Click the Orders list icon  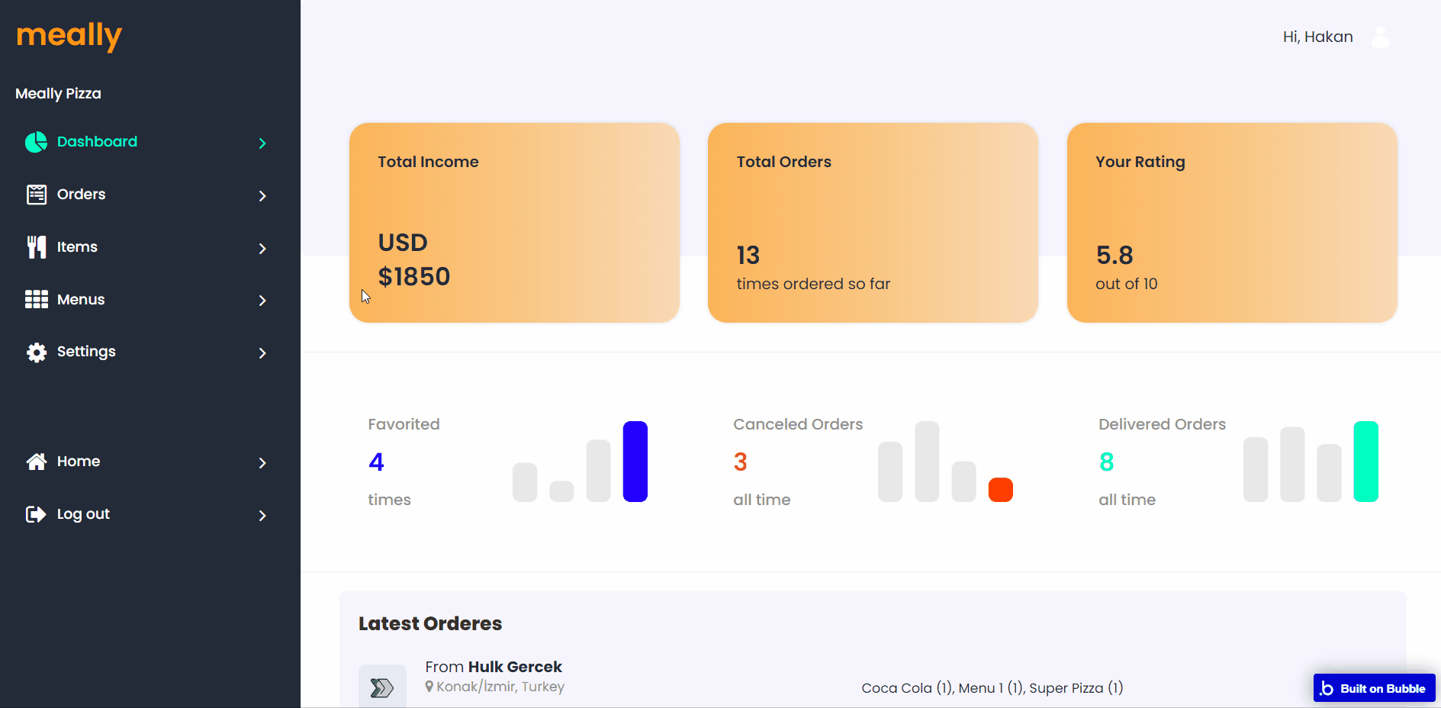[36, 195]
